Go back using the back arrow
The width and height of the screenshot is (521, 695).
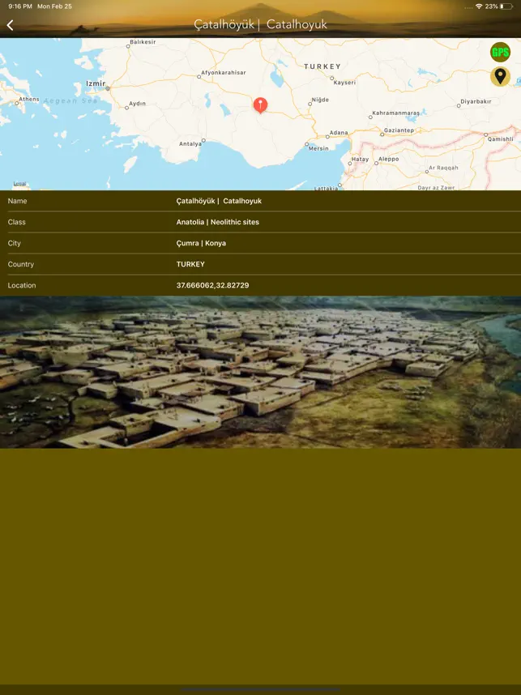[x=11, y=25]
